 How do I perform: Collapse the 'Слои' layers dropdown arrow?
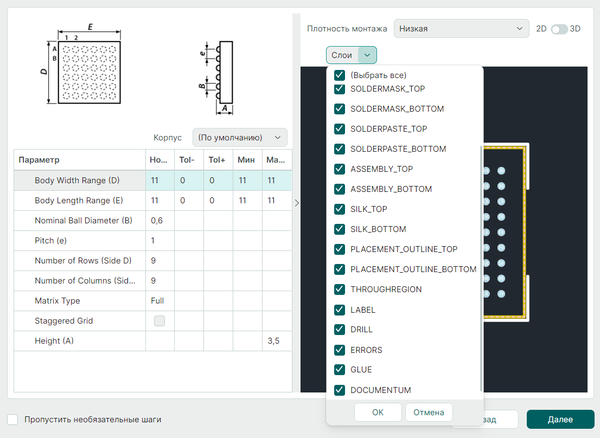pyautogui.click(x=367, y=55)
